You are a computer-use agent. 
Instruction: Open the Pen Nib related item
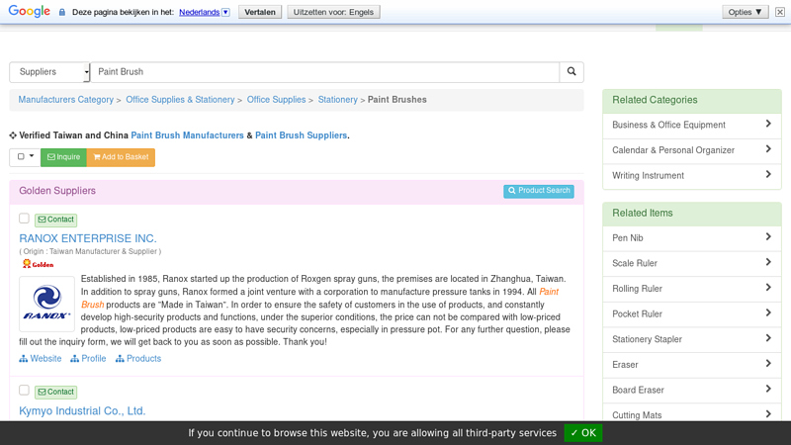pos(691,238)
